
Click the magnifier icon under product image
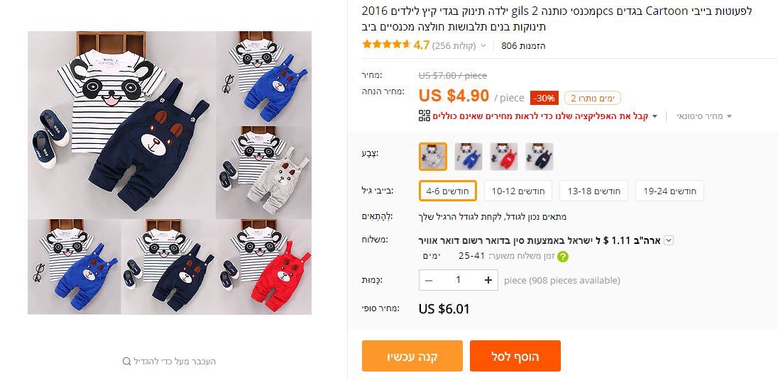[127, 362]
